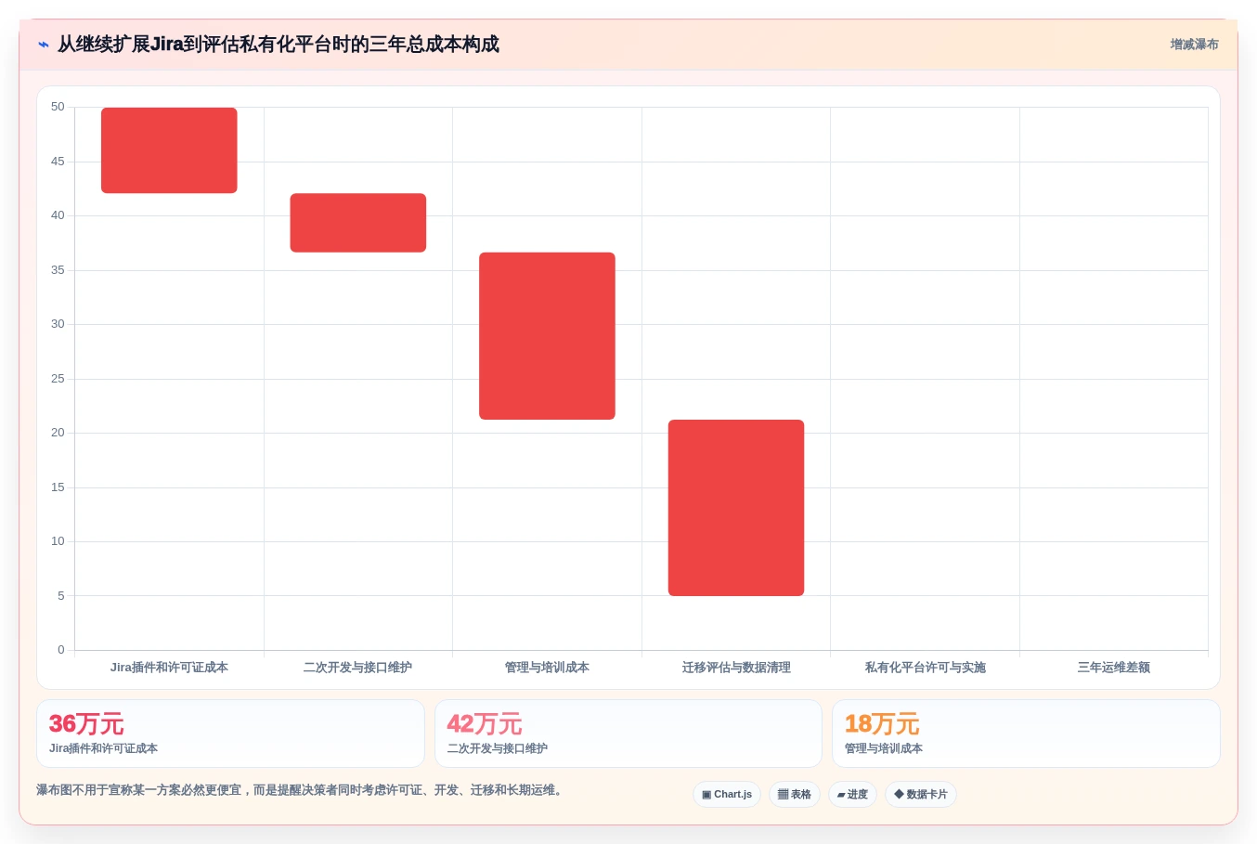The image size is (1257, 844).
Task: Click the axis label 管理与培训成本
Action: coord(547,668)
